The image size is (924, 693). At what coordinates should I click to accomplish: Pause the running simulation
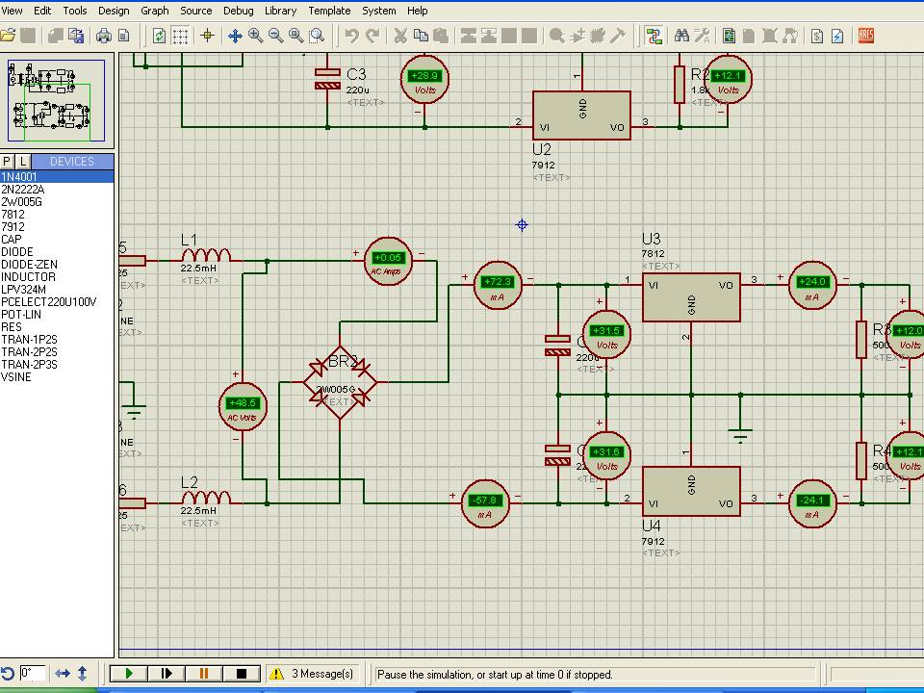[x=203, y=674]
